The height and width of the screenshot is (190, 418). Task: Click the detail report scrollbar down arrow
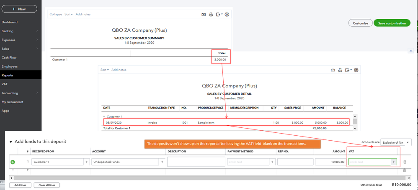355,128
